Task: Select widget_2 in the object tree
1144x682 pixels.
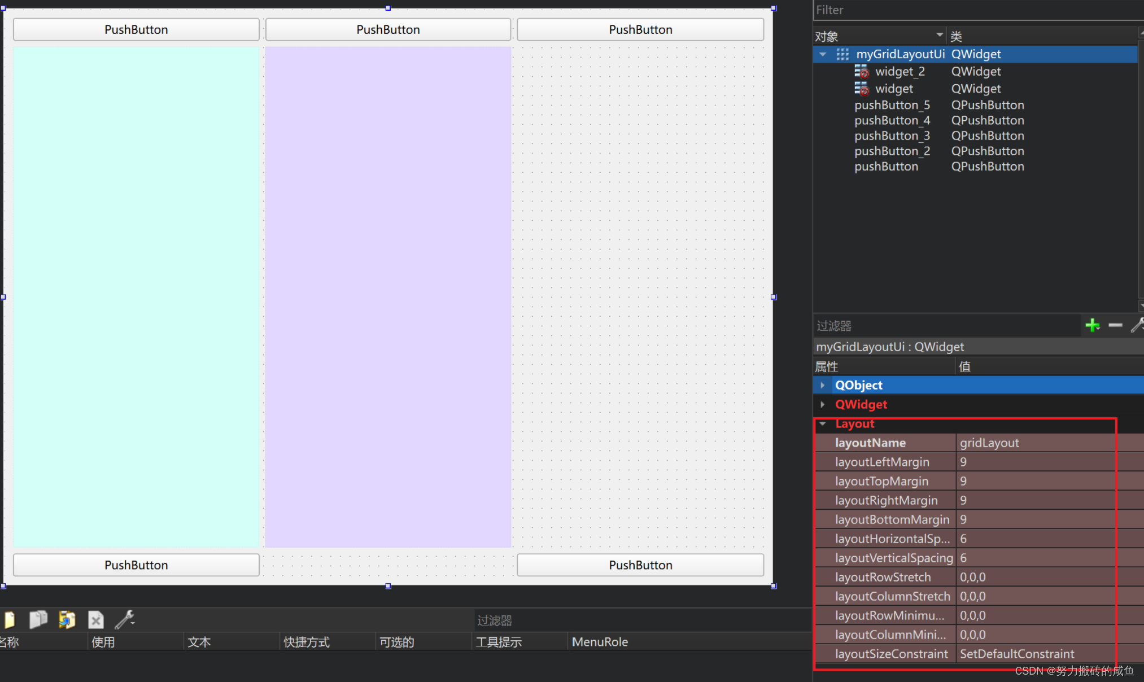Action: coord(900,72)
